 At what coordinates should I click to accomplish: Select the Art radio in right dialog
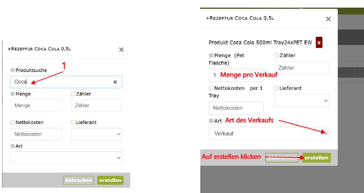[211, 121]
